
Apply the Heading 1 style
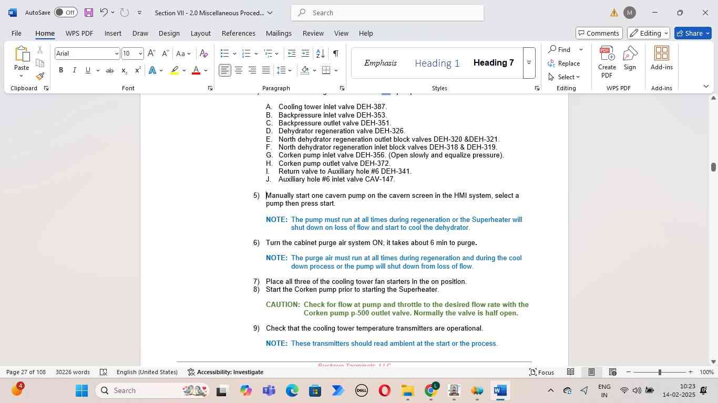click(x=437, y=63)
